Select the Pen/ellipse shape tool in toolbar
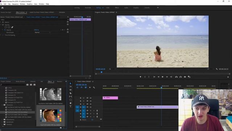 click(x=71, y=100)
